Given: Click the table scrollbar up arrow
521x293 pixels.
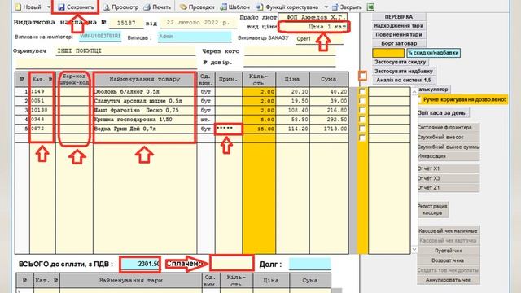Looking at the screenshot, I should 414,91.
